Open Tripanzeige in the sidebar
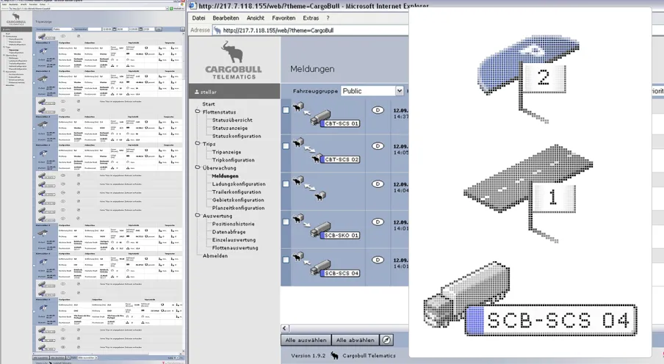Image resolution: width=664 pixels, height=364 pixels. [226, 153]
